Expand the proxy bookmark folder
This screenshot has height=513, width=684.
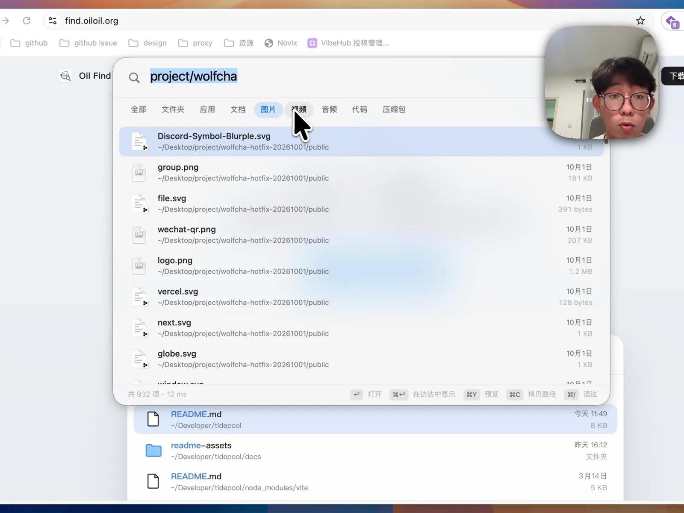tap(195, 43)
